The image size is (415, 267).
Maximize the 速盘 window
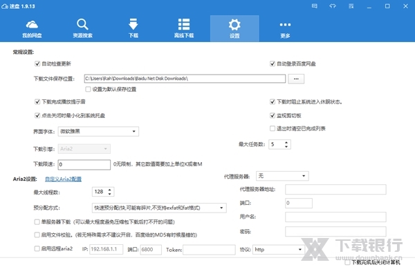[x=387, y=6]
